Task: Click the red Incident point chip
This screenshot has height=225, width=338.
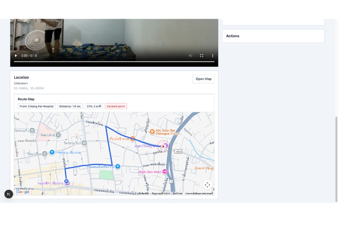Action: [116, 106]
